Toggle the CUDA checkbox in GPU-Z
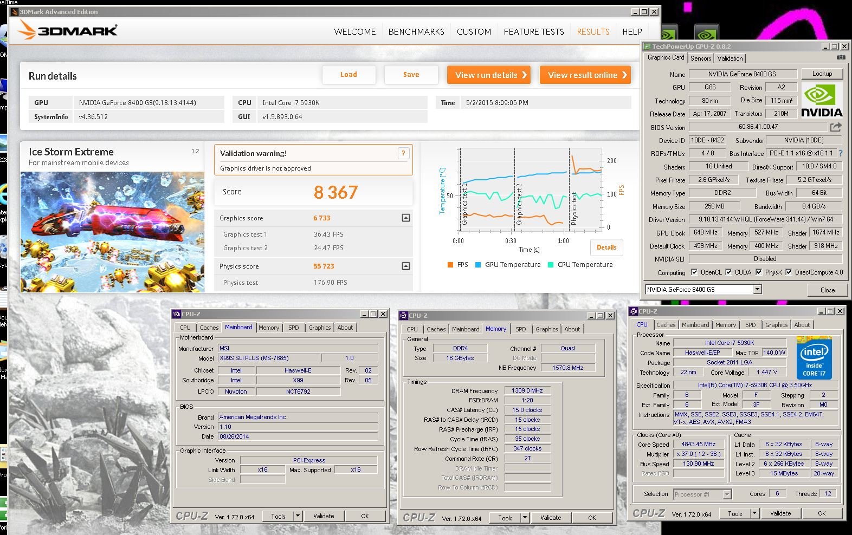The height and width of the screenshot is (535, 852). click(728, 272)
